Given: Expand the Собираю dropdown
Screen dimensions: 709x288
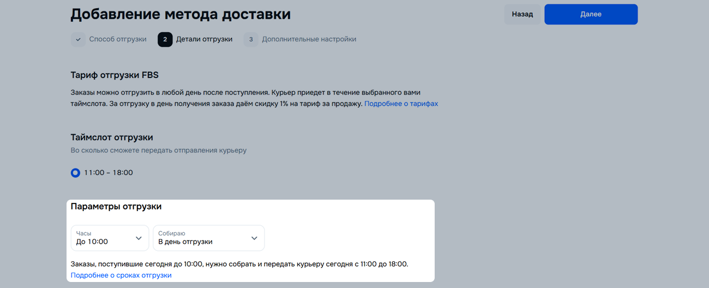Looking at the screenshot, I should (208, 238).
